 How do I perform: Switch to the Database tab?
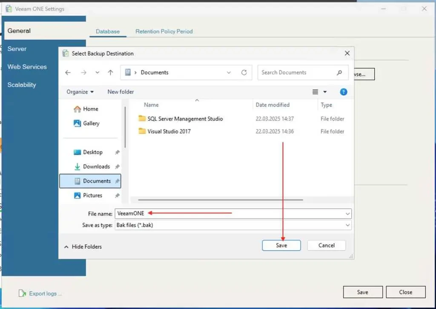tap(108, 31)
